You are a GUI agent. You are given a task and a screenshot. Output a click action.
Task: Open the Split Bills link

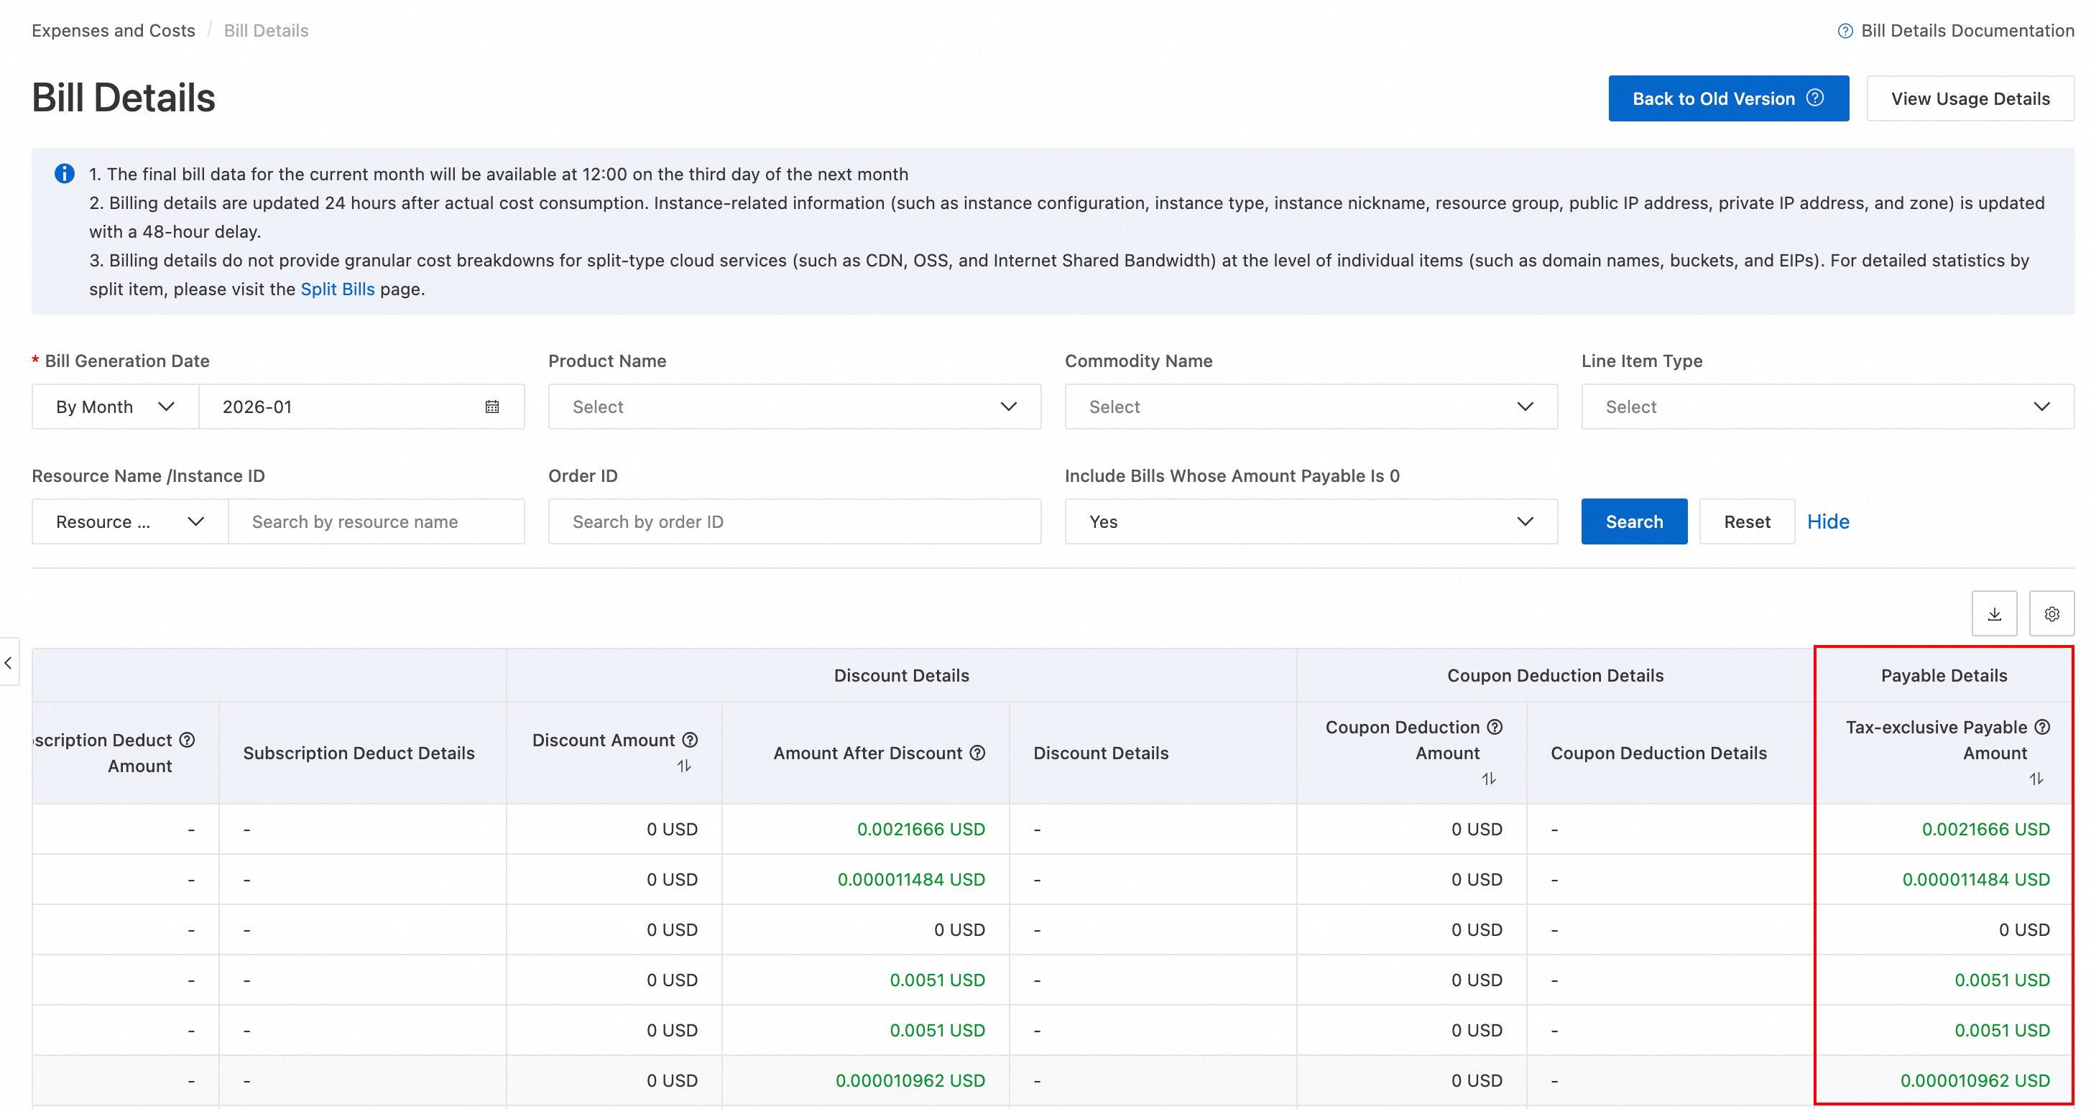coord(338,289)
